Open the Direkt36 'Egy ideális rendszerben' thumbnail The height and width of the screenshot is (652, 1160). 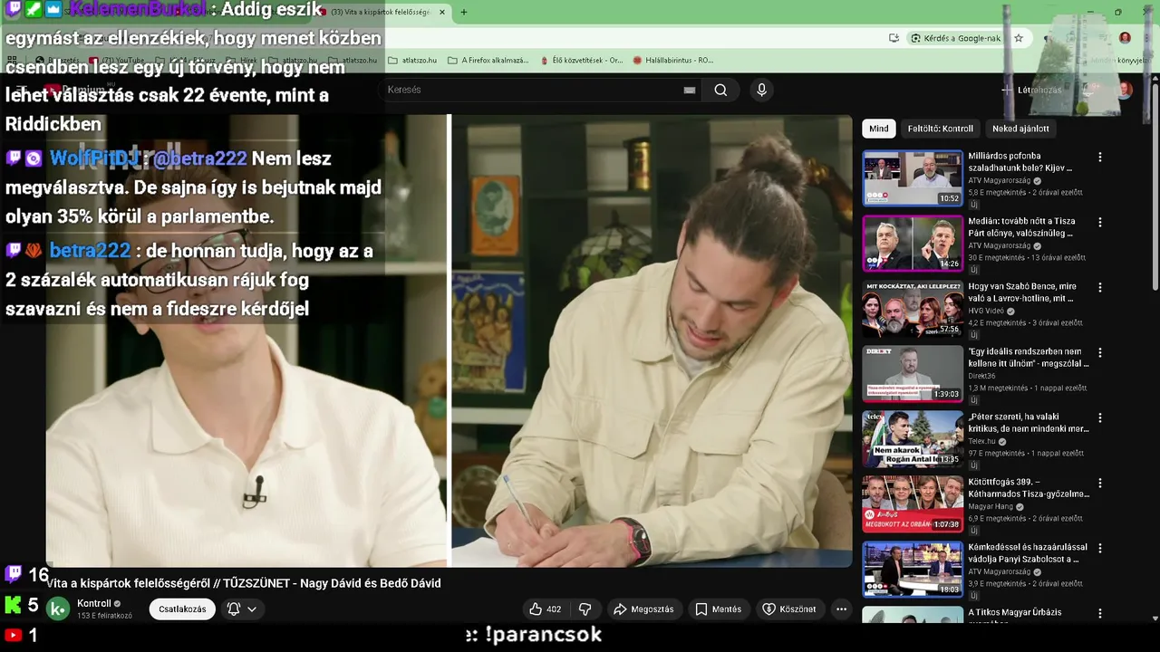tap(913, 374)
